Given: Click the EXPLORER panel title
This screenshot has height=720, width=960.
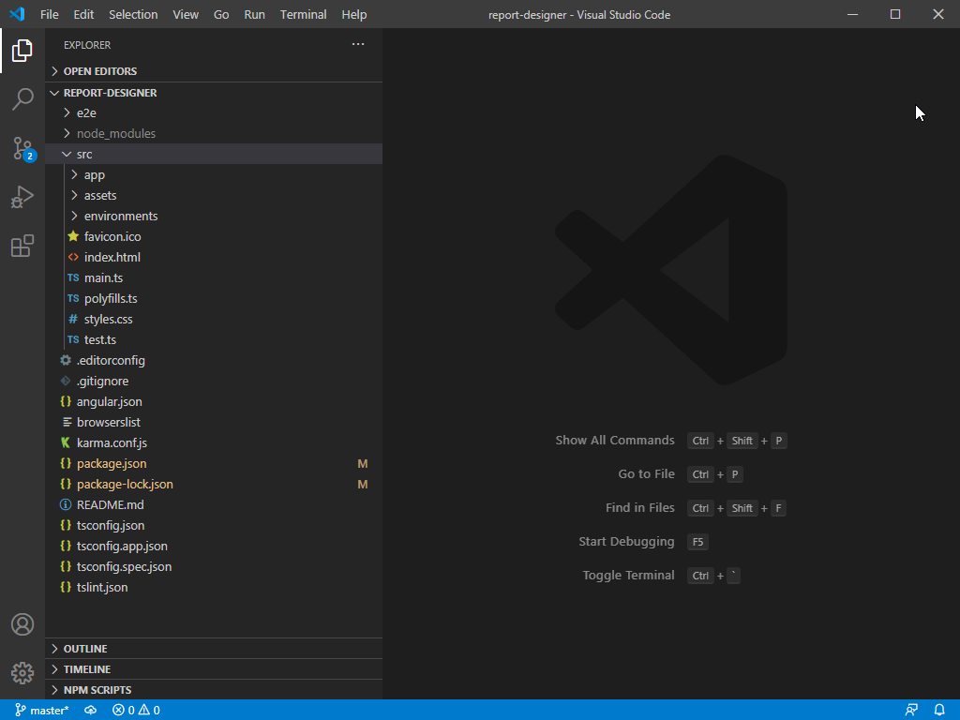Looking at the screenshot, I should (x=87, y=45).
